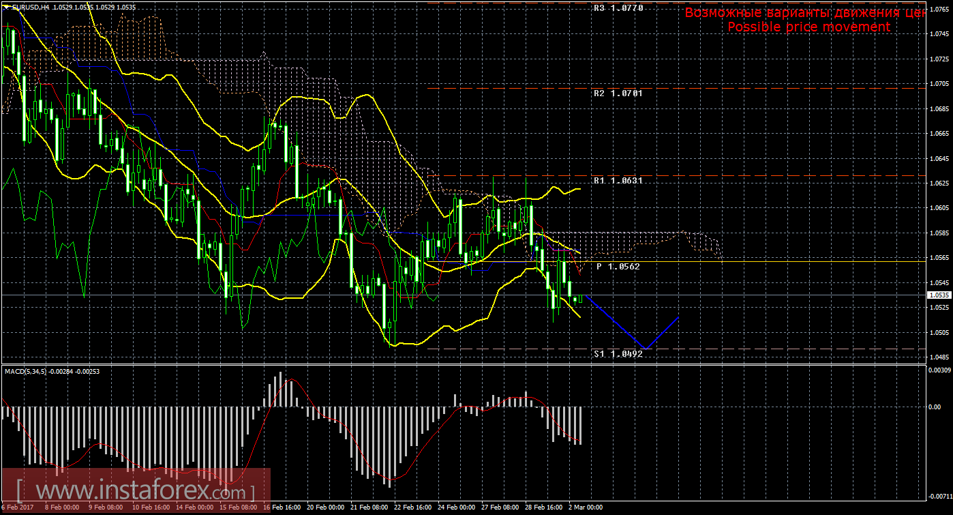Click the triangle icon beside EURUSD,H4
Image resolution: width=953 pixels, height=515 pixels.
pos(6,7)
